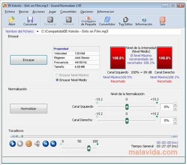The height and width of the screenshot is (165, 187).
Task: Open the Jugar menu
Action: click(53, 12)
